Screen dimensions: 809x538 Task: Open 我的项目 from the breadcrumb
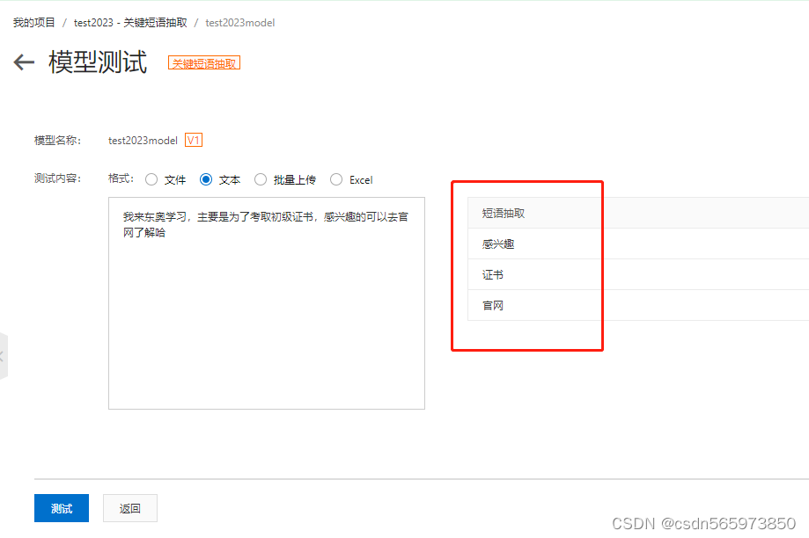coord(33,22)
